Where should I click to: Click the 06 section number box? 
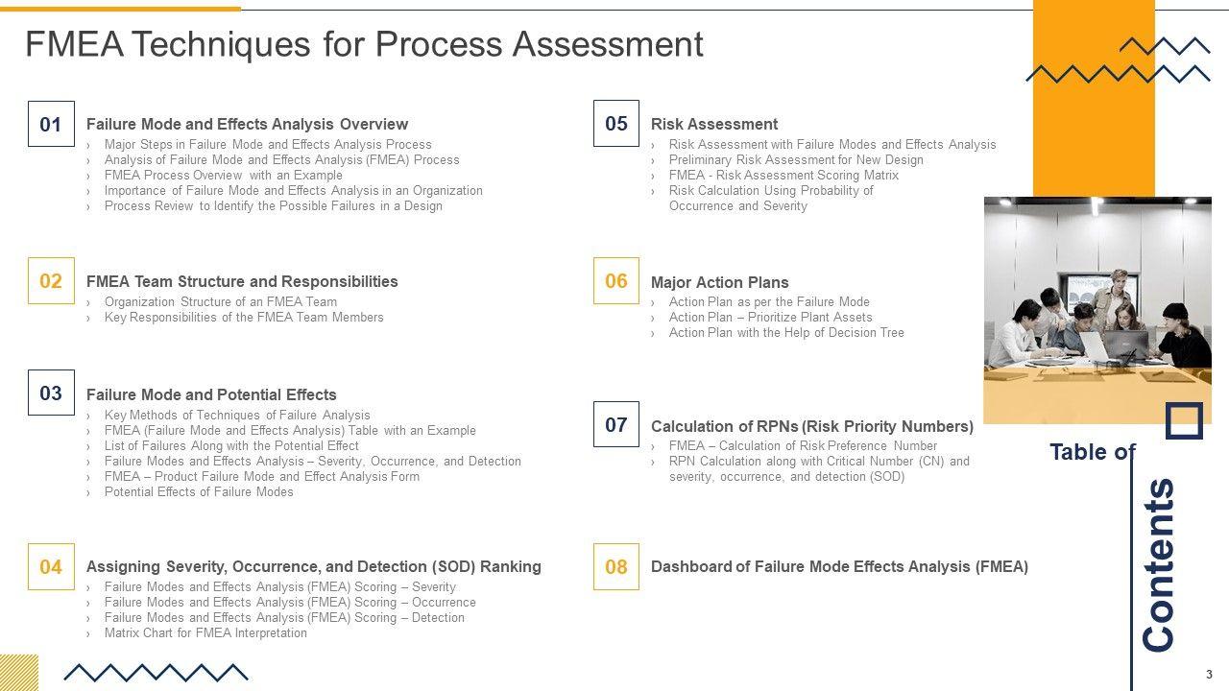click(x=616, y=280)
